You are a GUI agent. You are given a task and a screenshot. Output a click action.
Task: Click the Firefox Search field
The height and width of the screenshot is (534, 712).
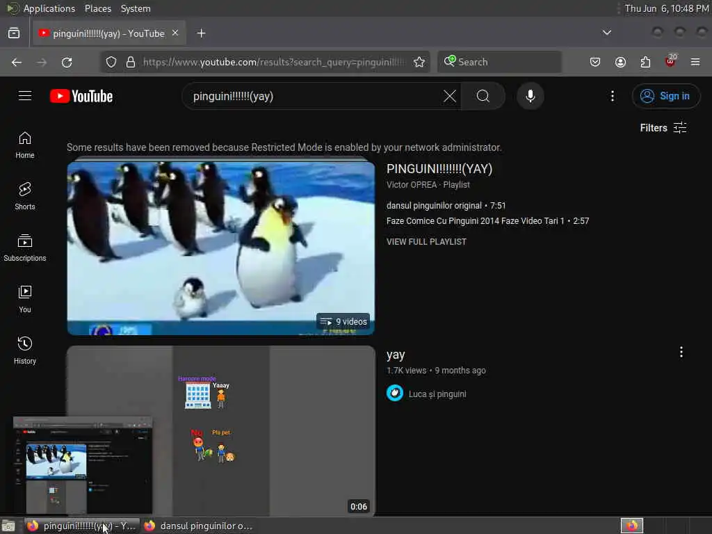coord(499,62)
